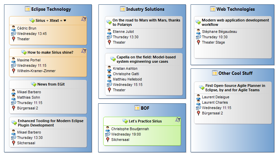Select the Other Cool Stuff group title
Screen dimensions: 278x156
coord(235,73)
